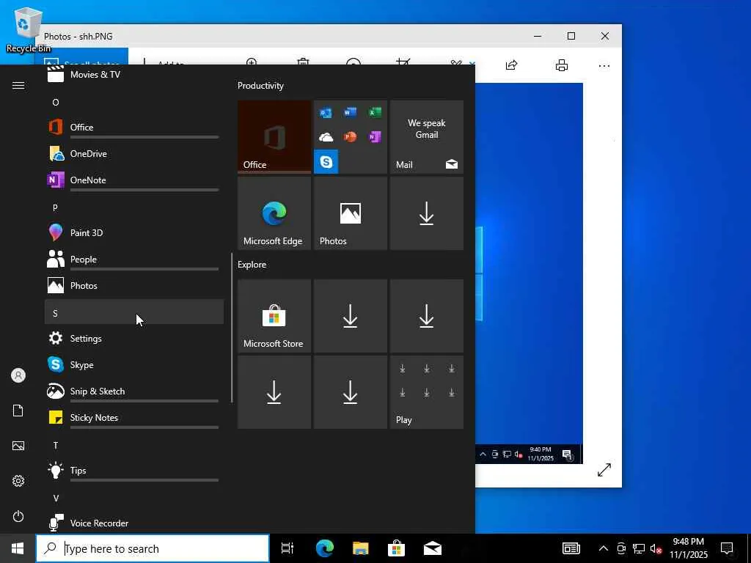The height and width of the screenshot is (563, 751).
Task: Open the muted volume icon in tray
Action: (x=656, y=548)
